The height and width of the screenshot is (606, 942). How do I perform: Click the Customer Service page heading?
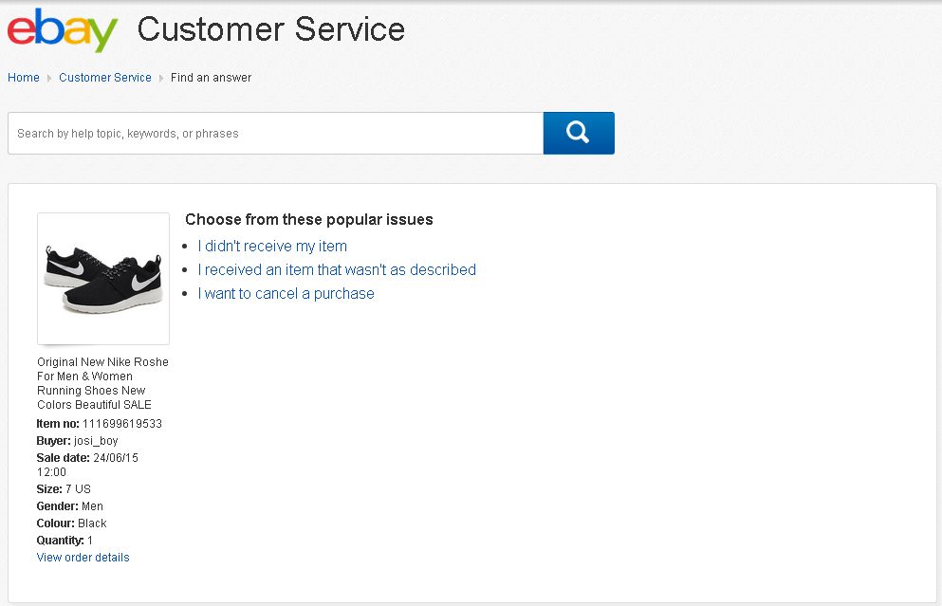click(x=271, y=29)
